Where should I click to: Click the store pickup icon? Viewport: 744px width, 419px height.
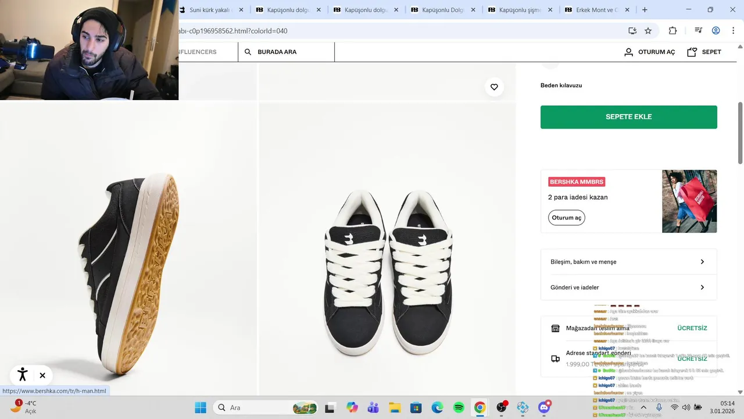click(555, 328)
